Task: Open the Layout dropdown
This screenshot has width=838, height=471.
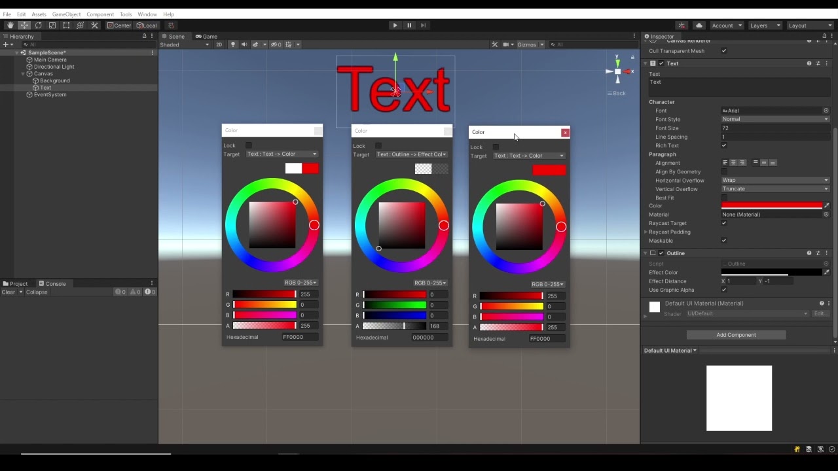Action: pos(809,26)
